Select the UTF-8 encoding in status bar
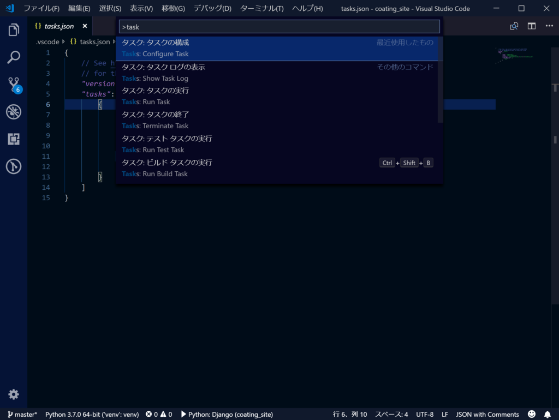This screenshot has height=420, width=559. (425, 415)
